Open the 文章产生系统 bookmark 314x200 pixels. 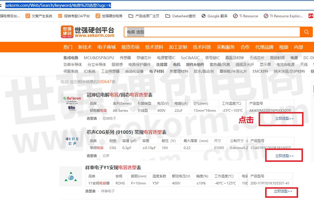[x=39, y=16]
